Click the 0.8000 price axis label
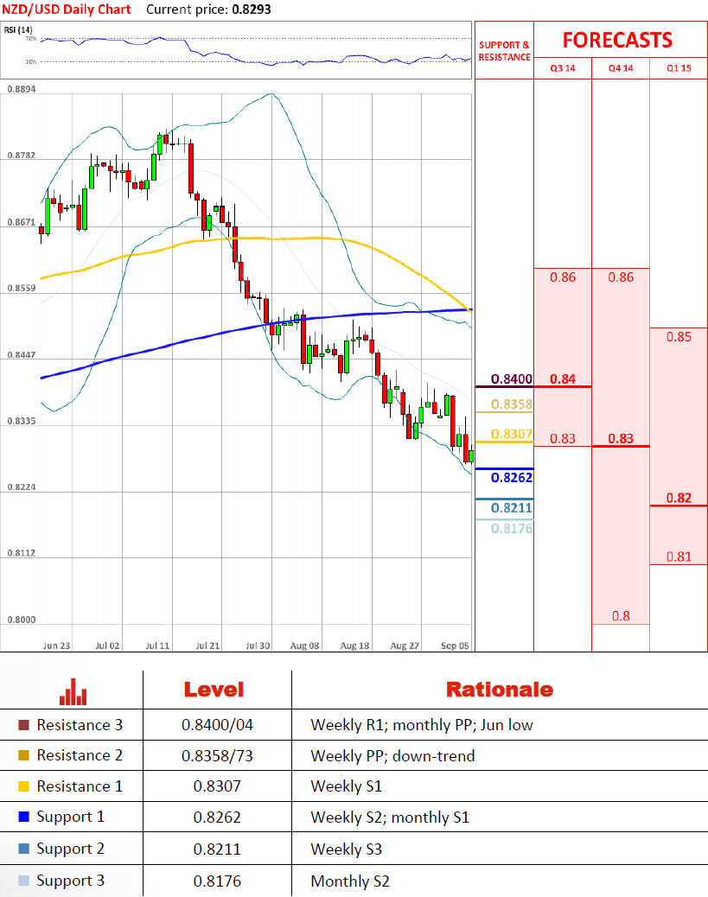Screen dimensions: 708x897 (x=21, y=620)
